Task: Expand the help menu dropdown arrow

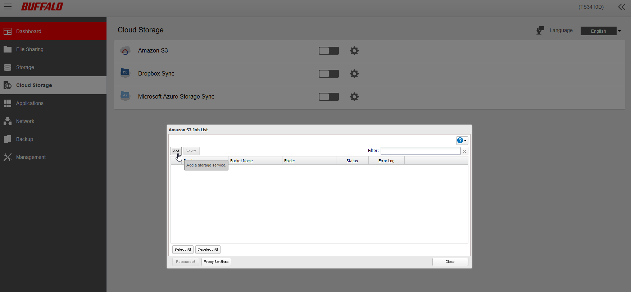Action: (466, 141)
